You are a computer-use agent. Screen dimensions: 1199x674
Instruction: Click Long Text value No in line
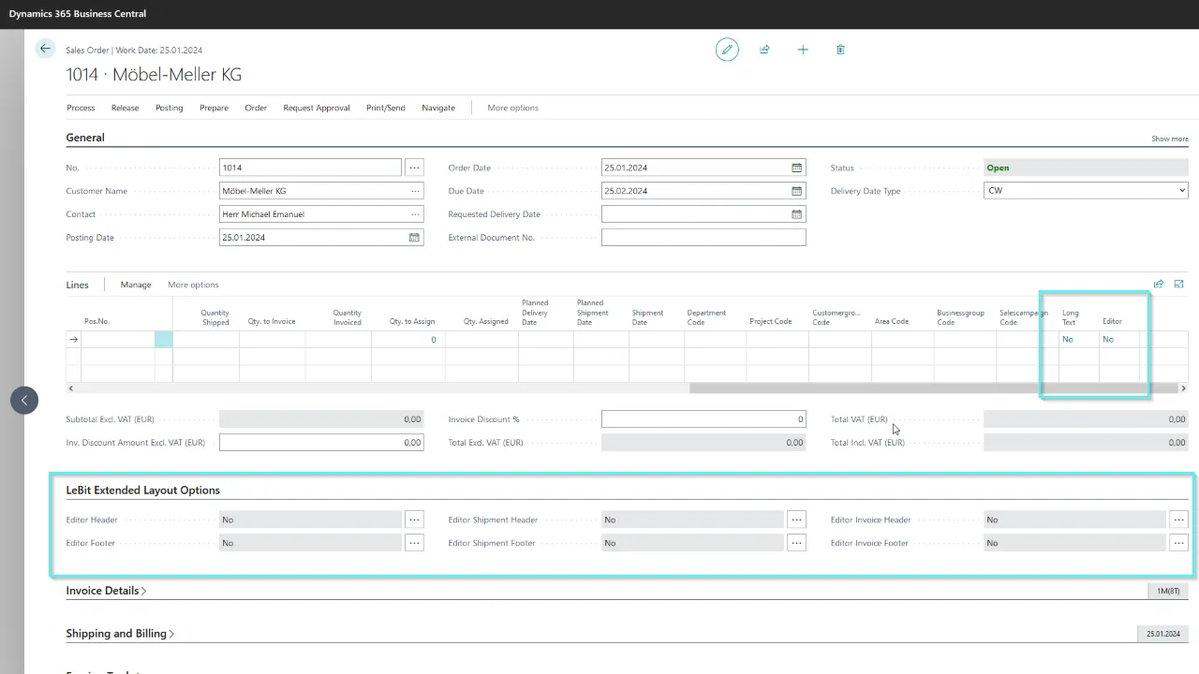pos(1068,340)
